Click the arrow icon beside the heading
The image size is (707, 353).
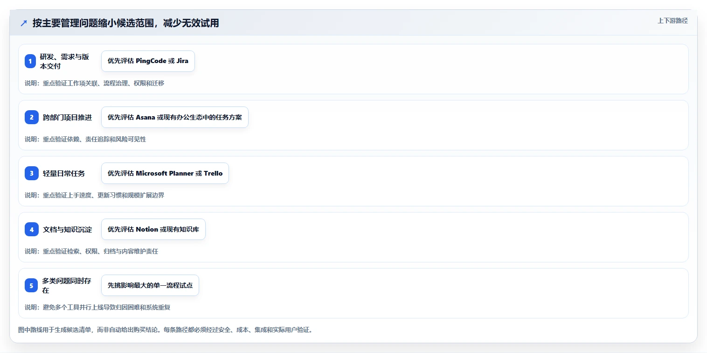24,23
